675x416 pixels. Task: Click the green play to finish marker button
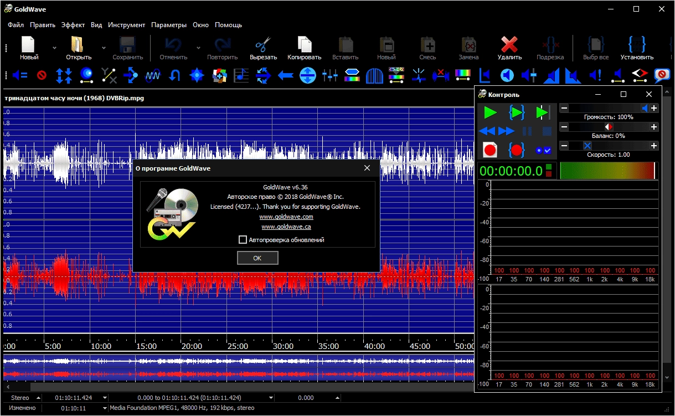(543, 113)
